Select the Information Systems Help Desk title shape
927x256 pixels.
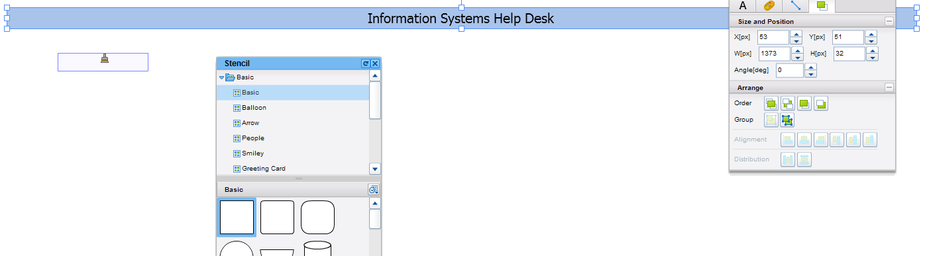(461, 18)
